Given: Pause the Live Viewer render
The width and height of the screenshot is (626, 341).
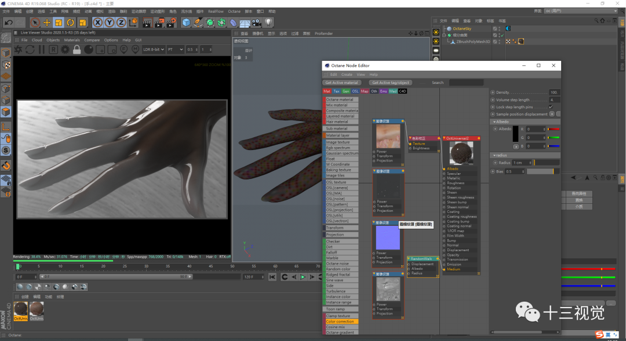Looking at the screenshot, I should pos(42,49).
